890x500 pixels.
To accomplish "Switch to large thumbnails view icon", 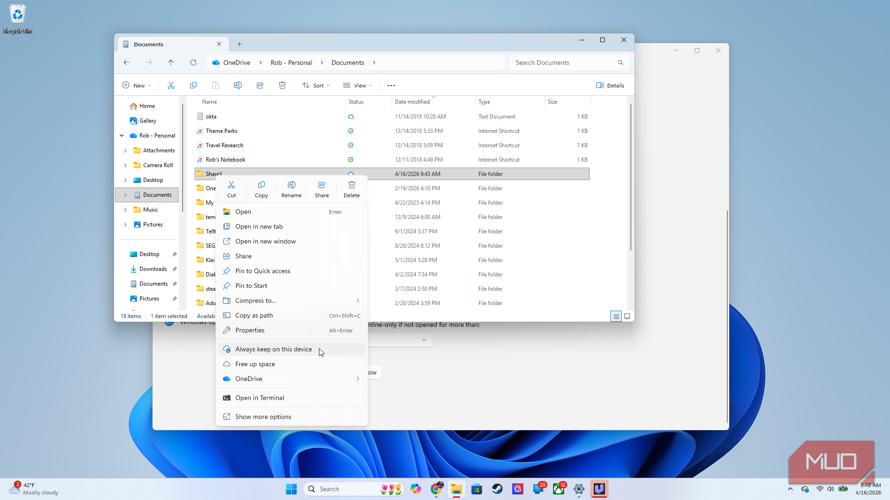I will [x=627, y=316].
